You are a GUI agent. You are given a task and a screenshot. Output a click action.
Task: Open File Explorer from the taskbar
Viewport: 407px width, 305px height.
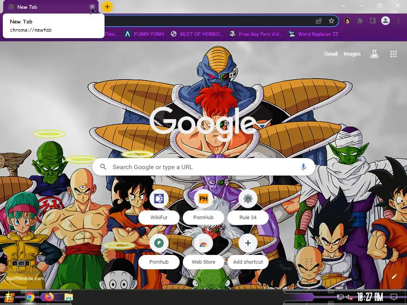(68, 297)
